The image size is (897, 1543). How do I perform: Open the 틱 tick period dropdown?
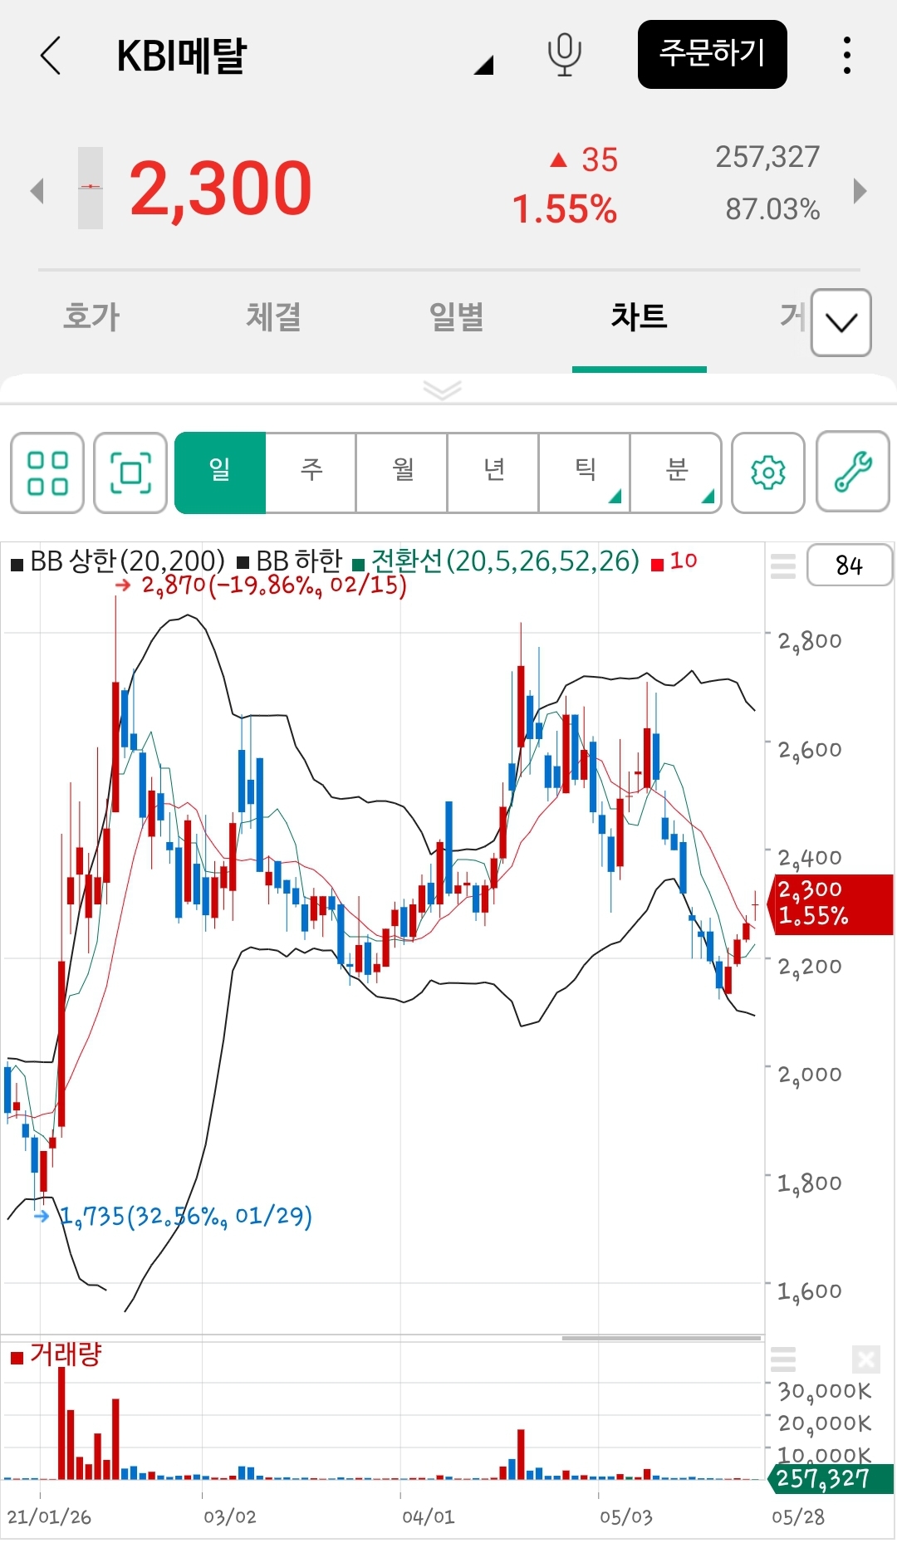click(586, 473)
